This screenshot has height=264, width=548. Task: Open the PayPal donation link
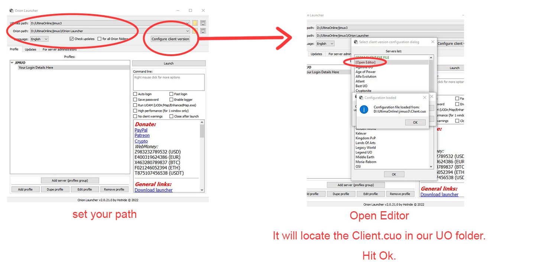[x=141, y=130]
